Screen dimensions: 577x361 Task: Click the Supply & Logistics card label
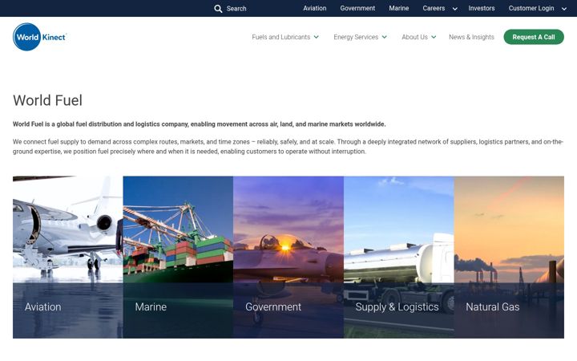397,307
